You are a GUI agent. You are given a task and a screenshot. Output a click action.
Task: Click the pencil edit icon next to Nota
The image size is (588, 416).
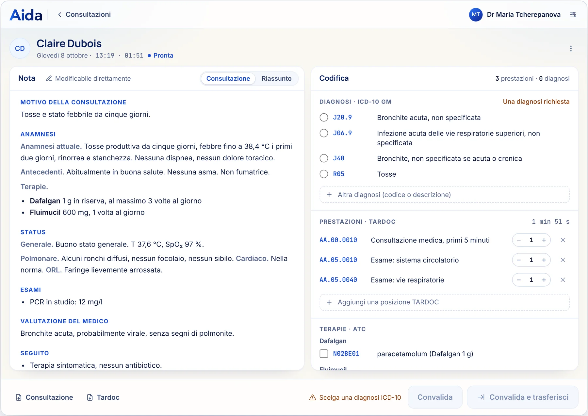[x=49, y=78]
